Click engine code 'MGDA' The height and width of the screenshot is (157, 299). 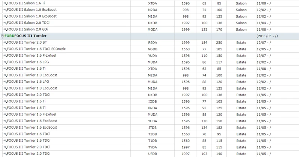click(x=152, y=29)
